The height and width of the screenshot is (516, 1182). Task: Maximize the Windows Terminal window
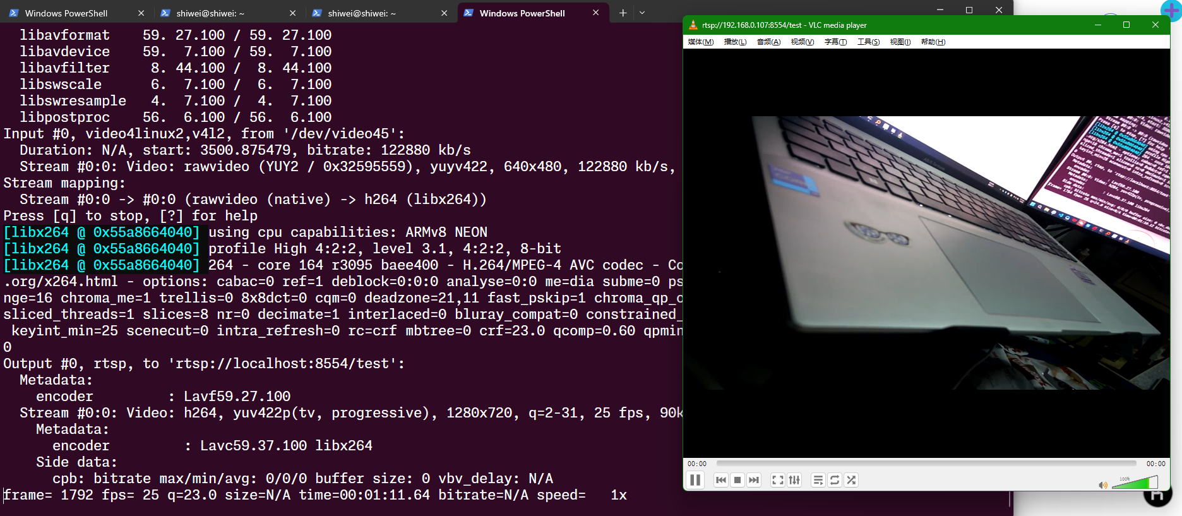969,9
